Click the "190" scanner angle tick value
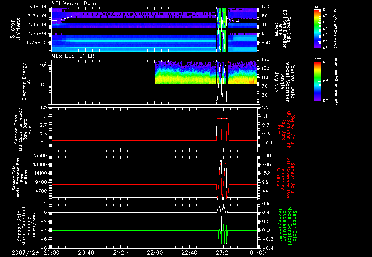 (x=266, y=60)
